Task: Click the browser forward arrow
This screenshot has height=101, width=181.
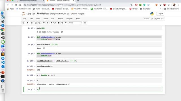Action: click(12, 5)
